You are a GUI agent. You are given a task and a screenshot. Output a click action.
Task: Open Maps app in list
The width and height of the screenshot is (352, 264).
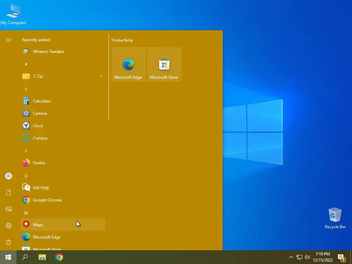[x=63, y=224]
